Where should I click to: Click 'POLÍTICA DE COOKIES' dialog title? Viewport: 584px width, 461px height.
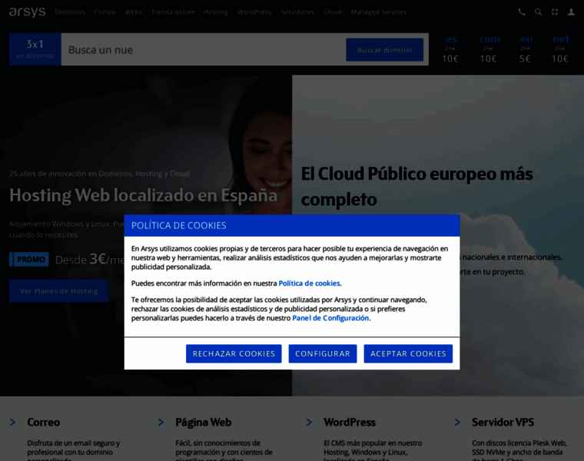tap(179, 226)
